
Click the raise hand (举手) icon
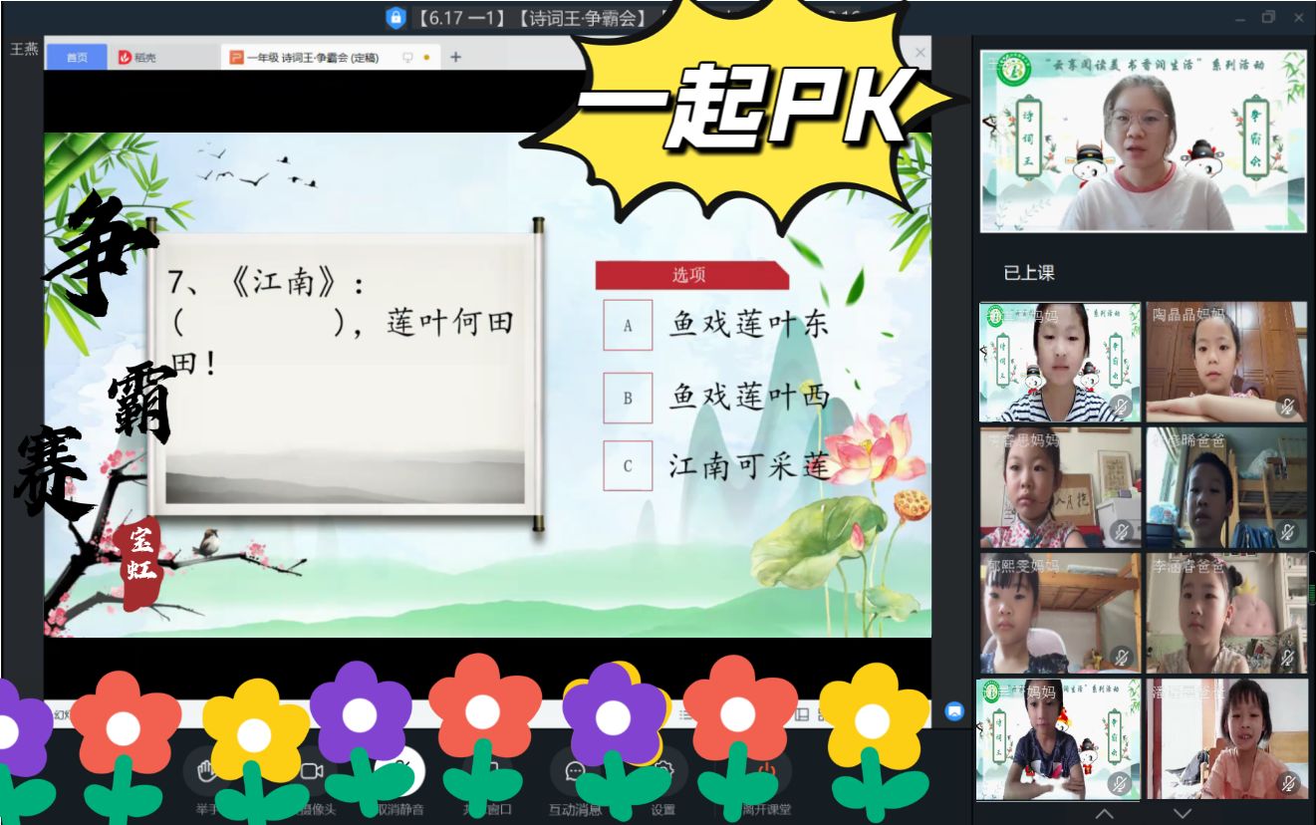pos(206,772)
